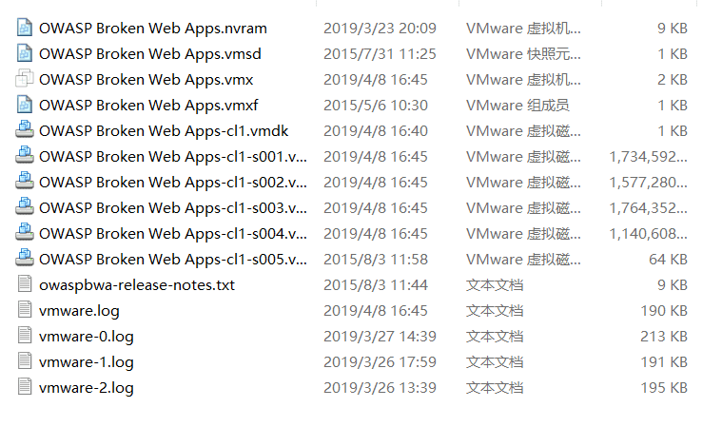Select the cl1-s003 disk file icon
Screen dimensions: 722x427
click(x=25, y=207)
